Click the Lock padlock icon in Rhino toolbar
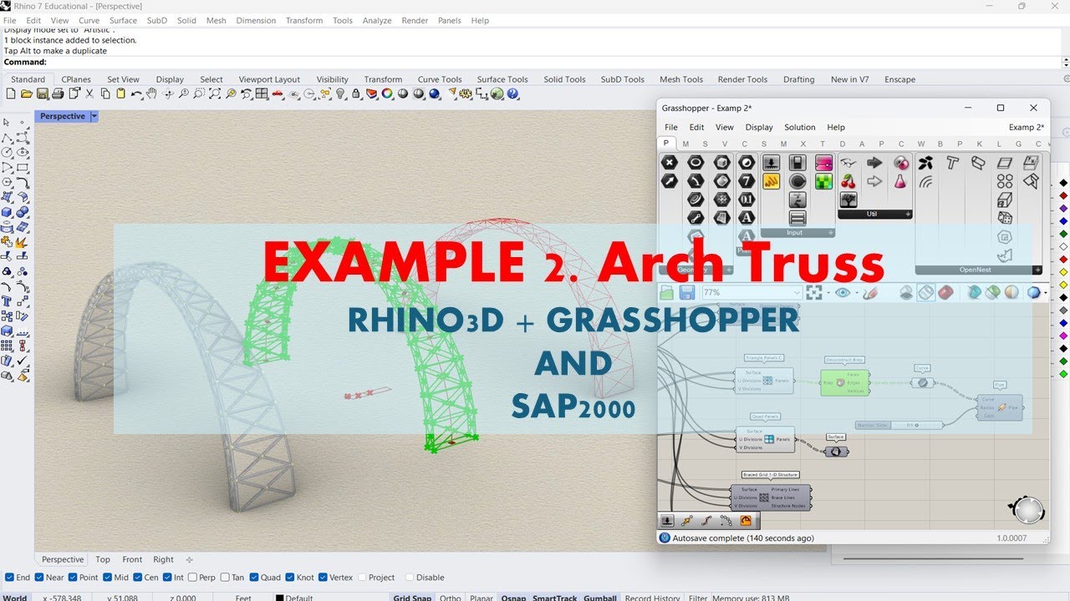Screen dimensions: 1070x601 point(356,94)
